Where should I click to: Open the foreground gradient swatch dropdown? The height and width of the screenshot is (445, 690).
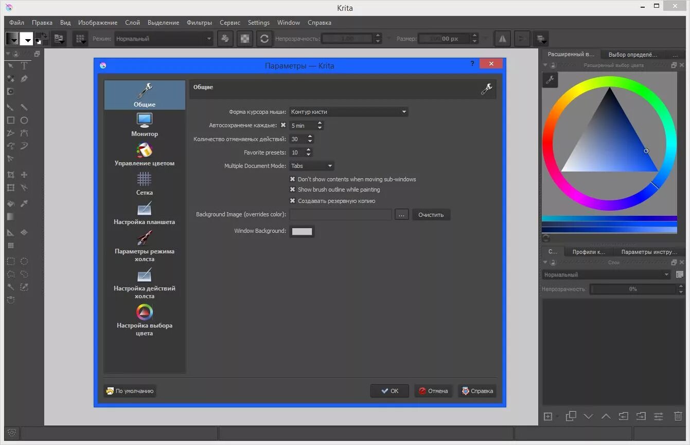point(12,39)
